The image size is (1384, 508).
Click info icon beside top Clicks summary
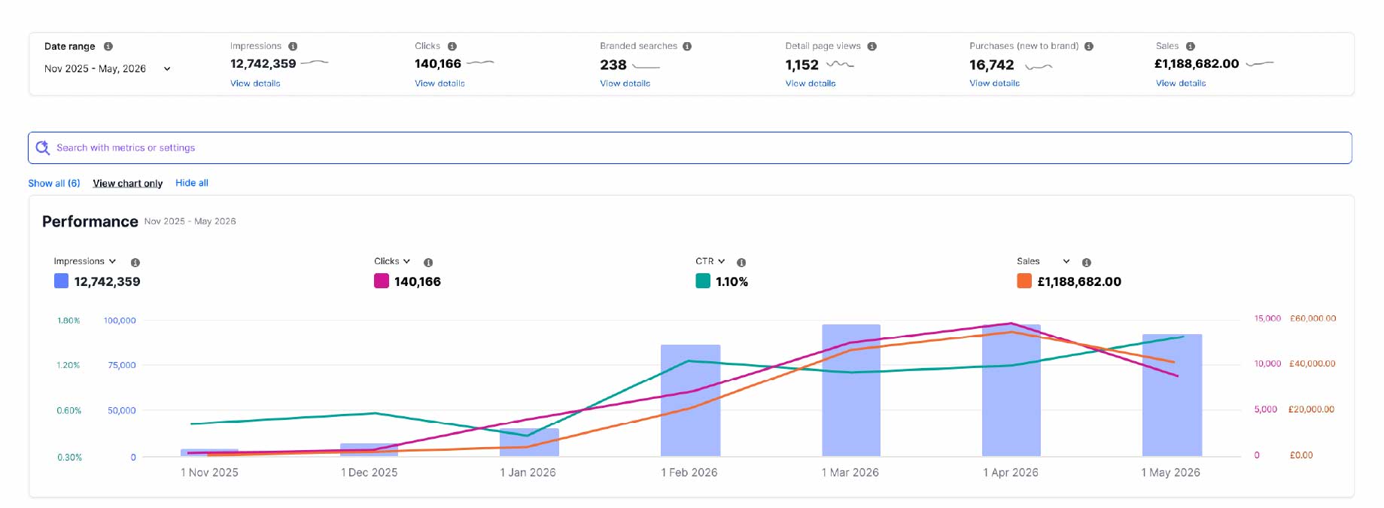452,47
